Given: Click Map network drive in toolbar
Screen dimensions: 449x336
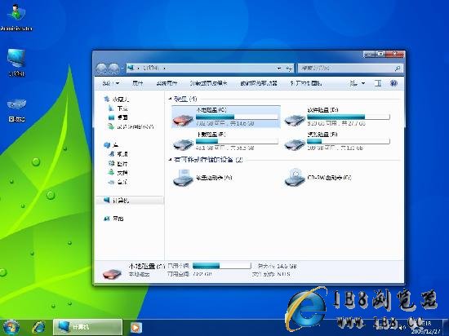Looking at the screenshot, I should click(259, 83).
